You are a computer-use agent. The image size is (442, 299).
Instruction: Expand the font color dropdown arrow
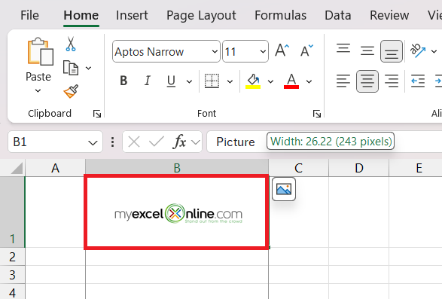(x=309, y=82)
